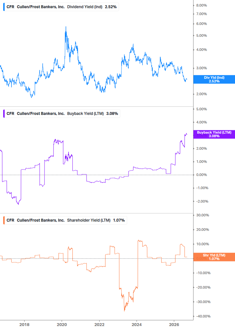Click the 20.00% tick on the shareholder yield axis
This screenshot has width=235, height=330.
point(203,230)
